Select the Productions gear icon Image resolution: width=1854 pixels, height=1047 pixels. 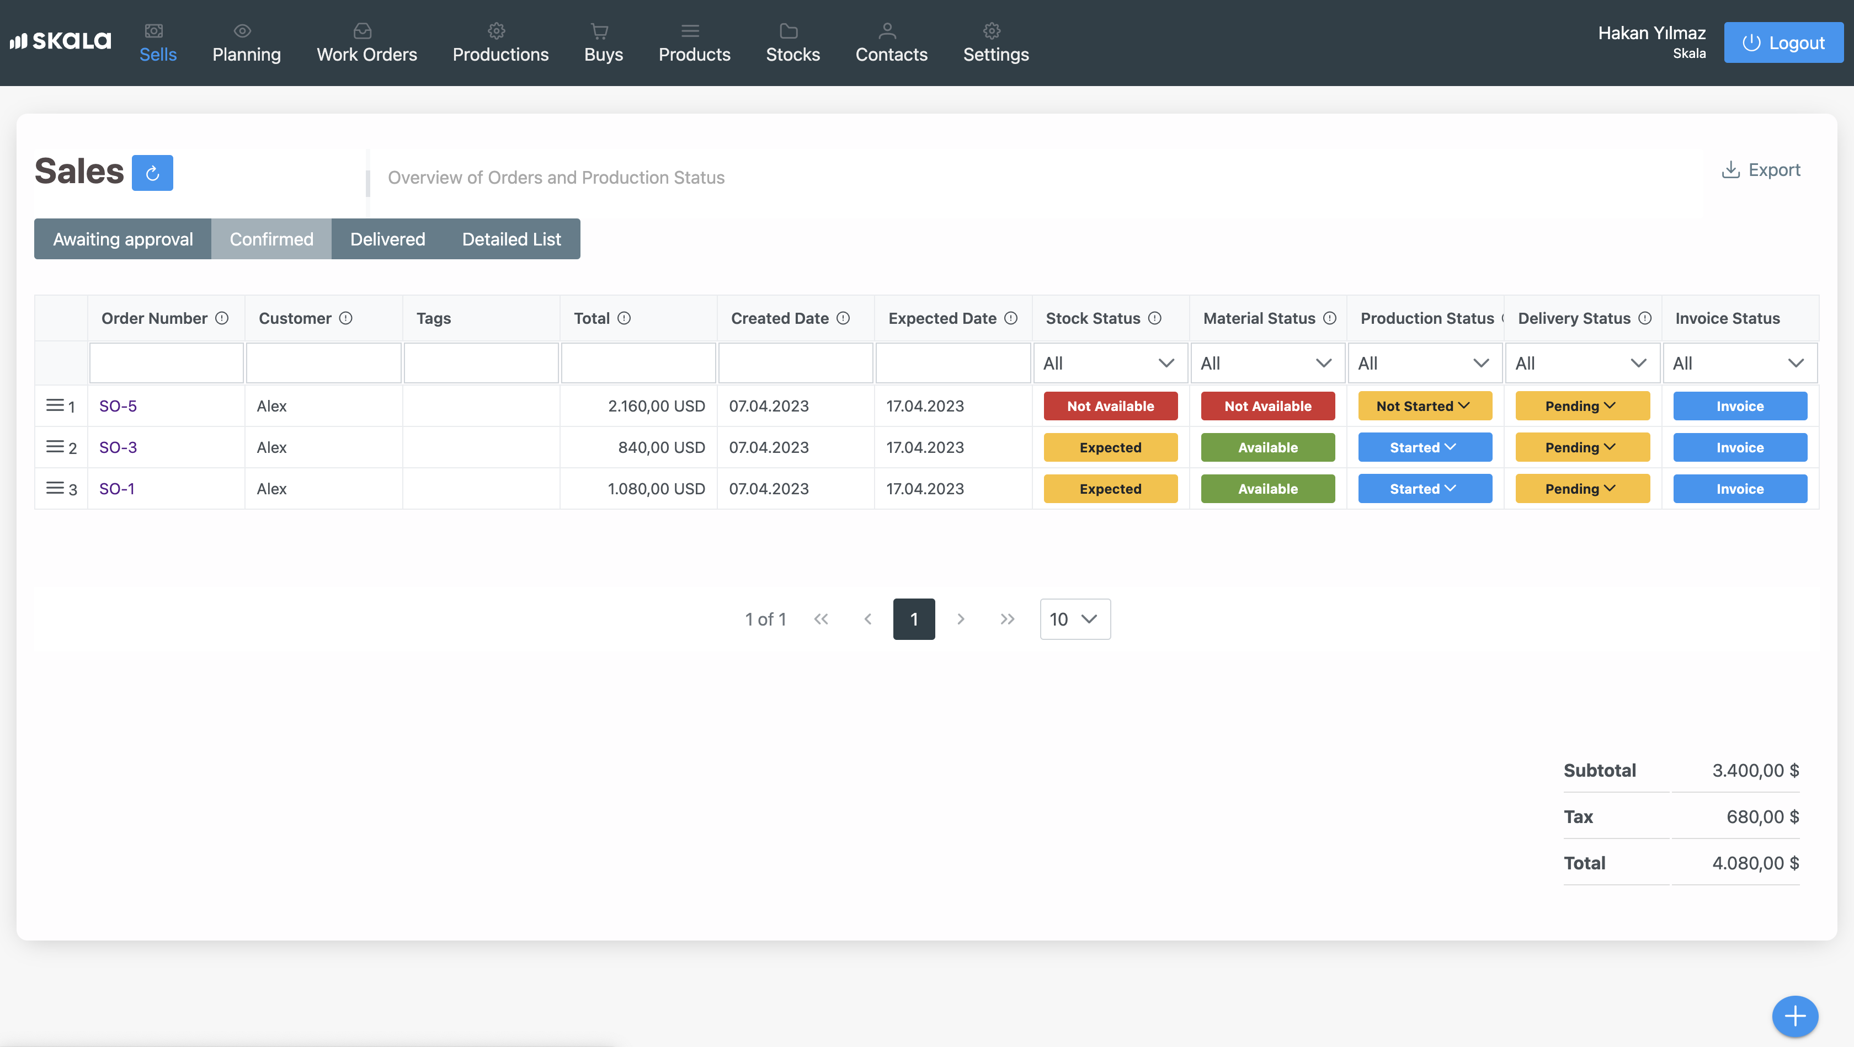click(496, 30)
